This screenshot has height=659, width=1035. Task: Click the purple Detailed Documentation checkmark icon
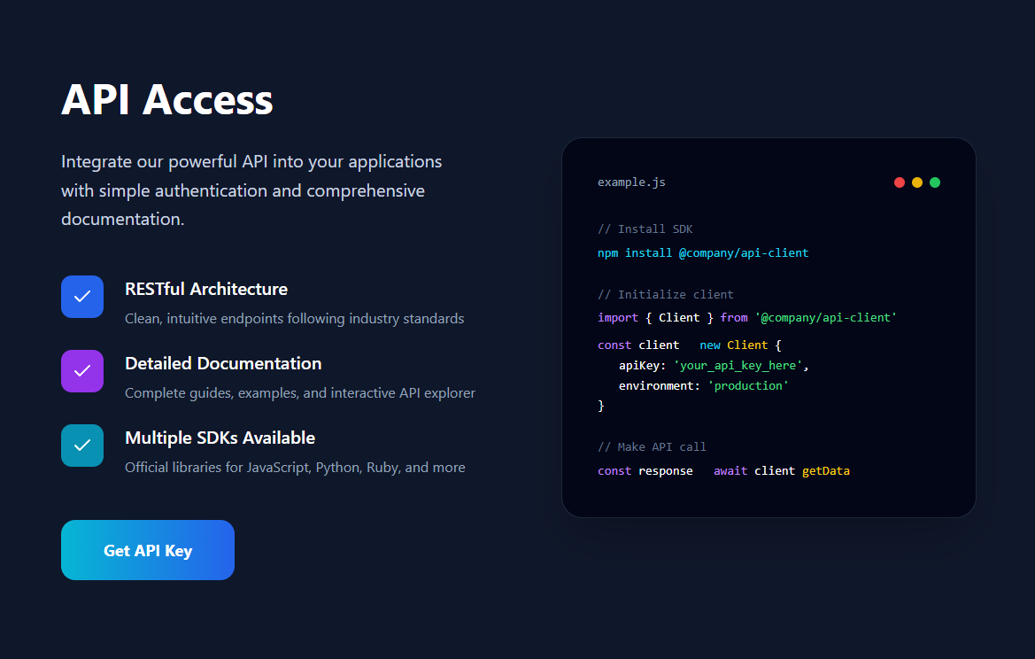82,371
